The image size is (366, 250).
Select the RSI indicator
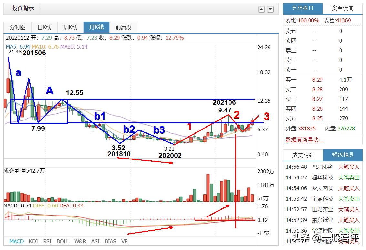(47, 241)
